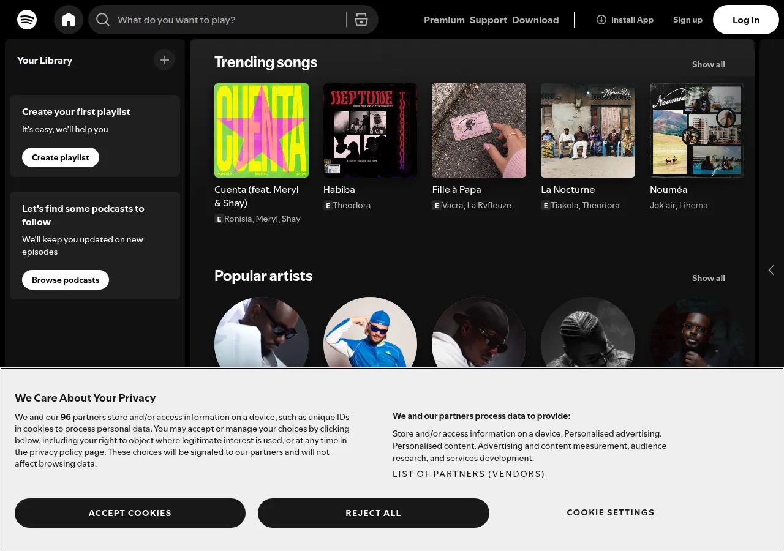Image resolution: width=784 pixels, height=551 pixels.
Task: Open artist link "Jok'air"
Action: pyautogui.click(x=662, y=206)
